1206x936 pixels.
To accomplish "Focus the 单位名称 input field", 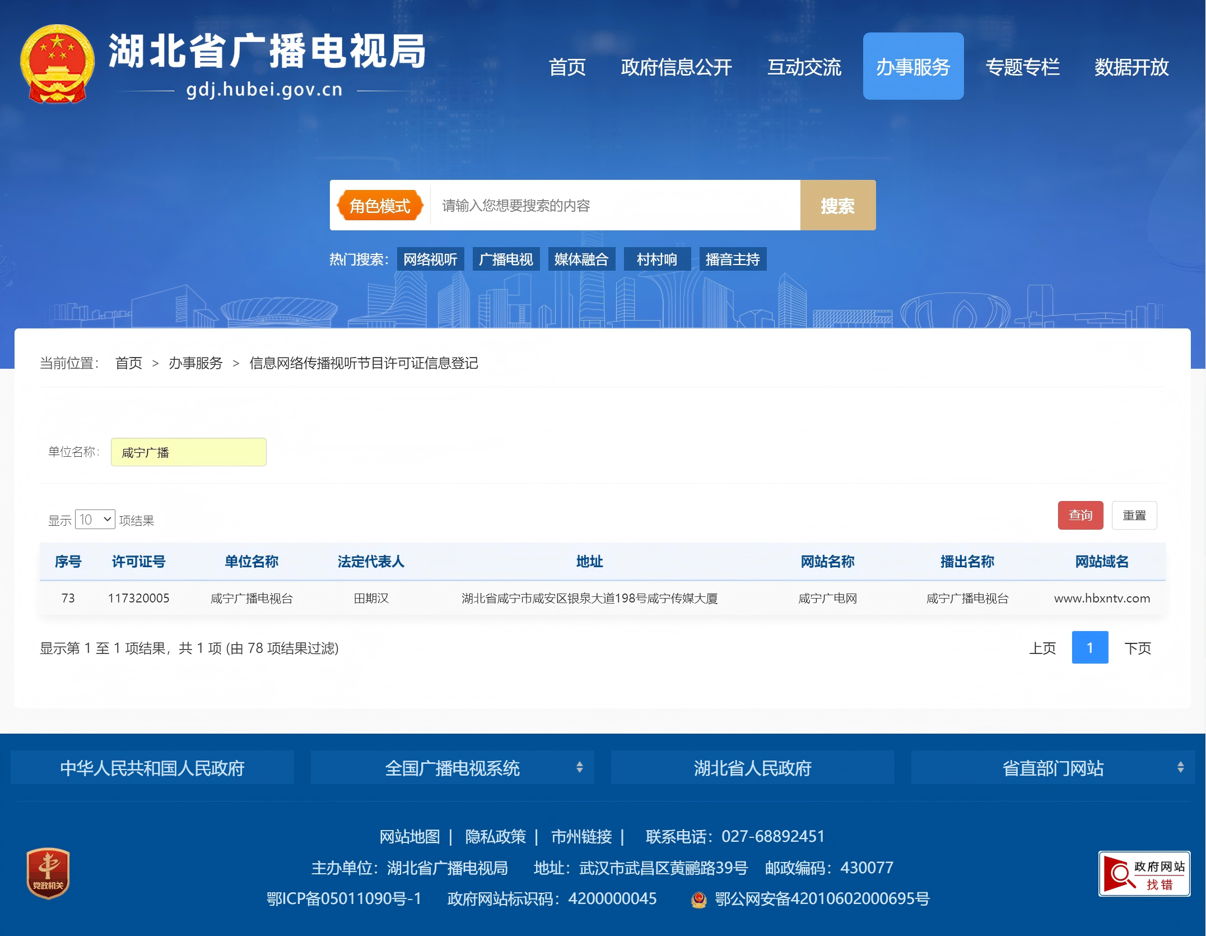I will pyautogui.click(x=188, y=452).
